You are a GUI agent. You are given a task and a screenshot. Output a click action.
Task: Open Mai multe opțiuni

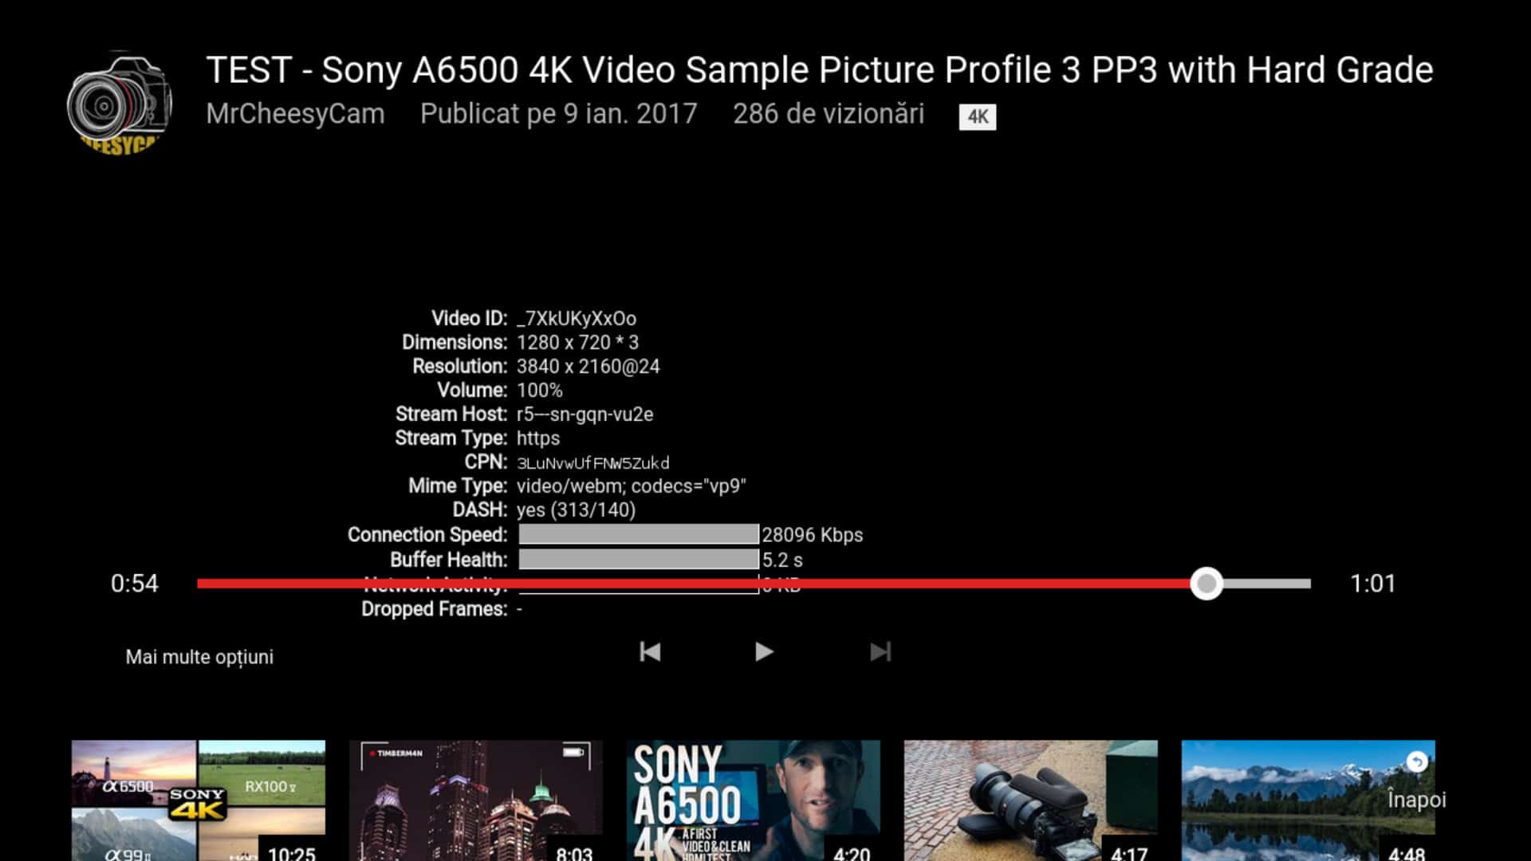(199, 657)
